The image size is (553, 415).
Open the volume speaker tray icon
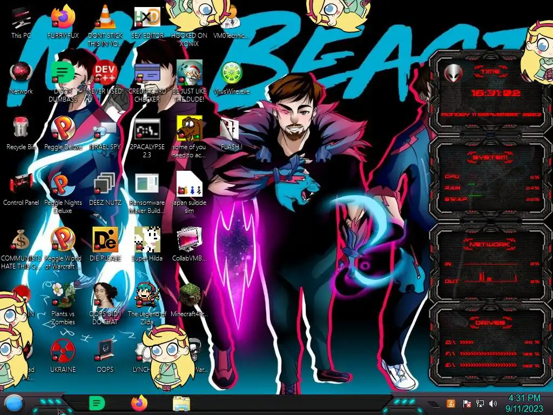(493, 403)
